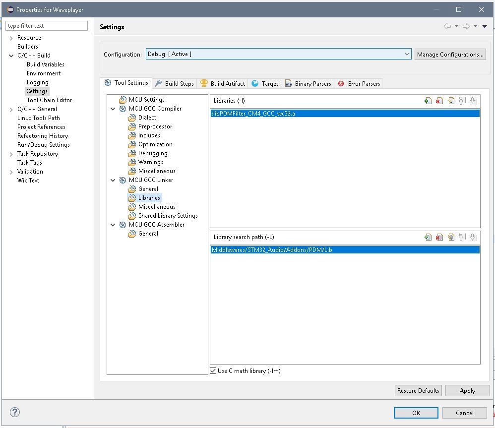This screenshot has height=428, width=495.
Task: Select the libPDMFilter_CM4_GCC_wc32.a library entry
Action: [345, 113]
